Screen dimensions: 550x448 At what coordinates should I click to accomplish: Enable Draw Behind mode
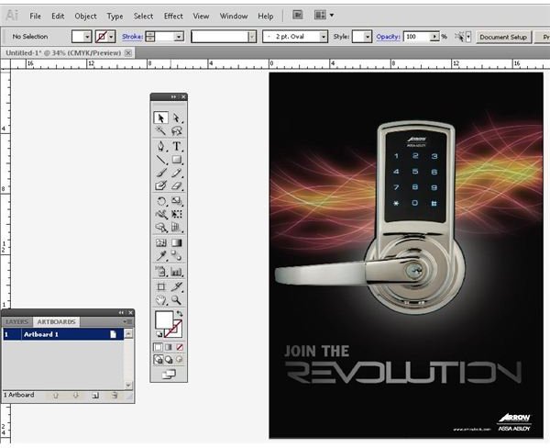(169, 360)
